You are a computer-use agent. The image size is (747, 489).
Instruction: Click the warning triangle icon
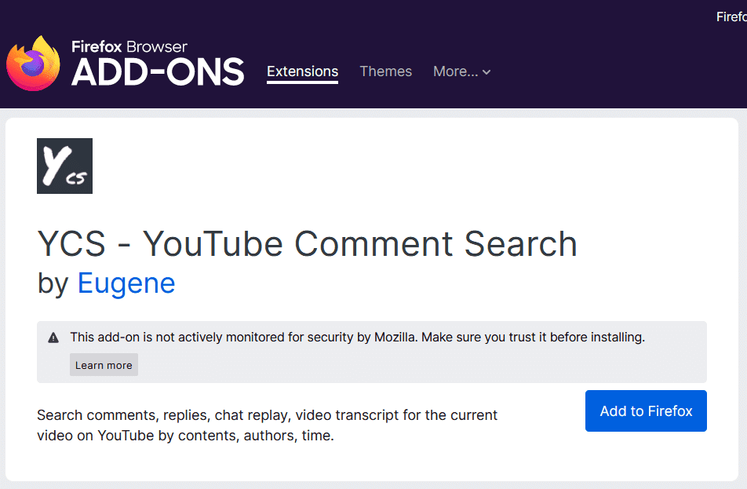tap(53, 338)
